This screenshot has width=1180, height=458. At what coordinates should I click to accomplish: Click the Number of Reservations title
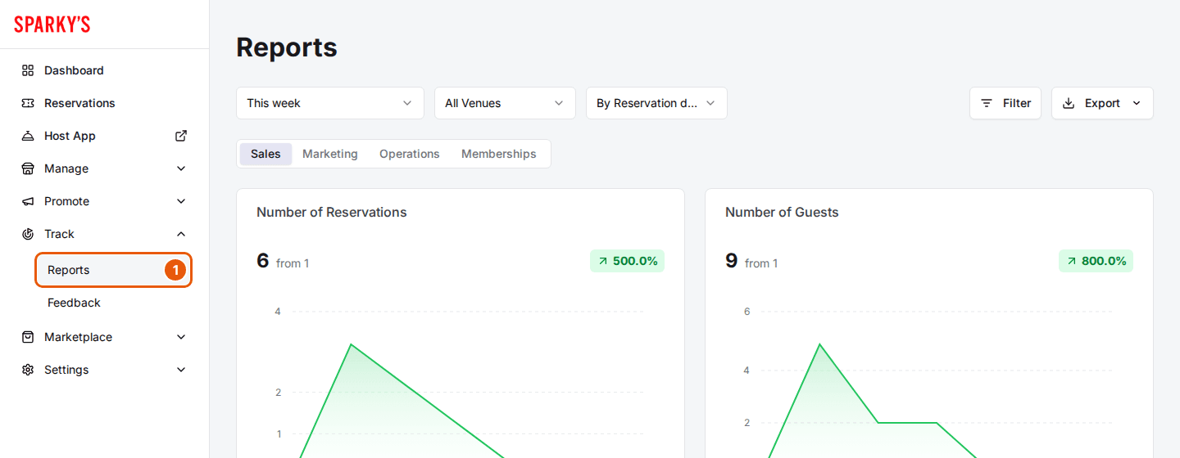[332, 212]
